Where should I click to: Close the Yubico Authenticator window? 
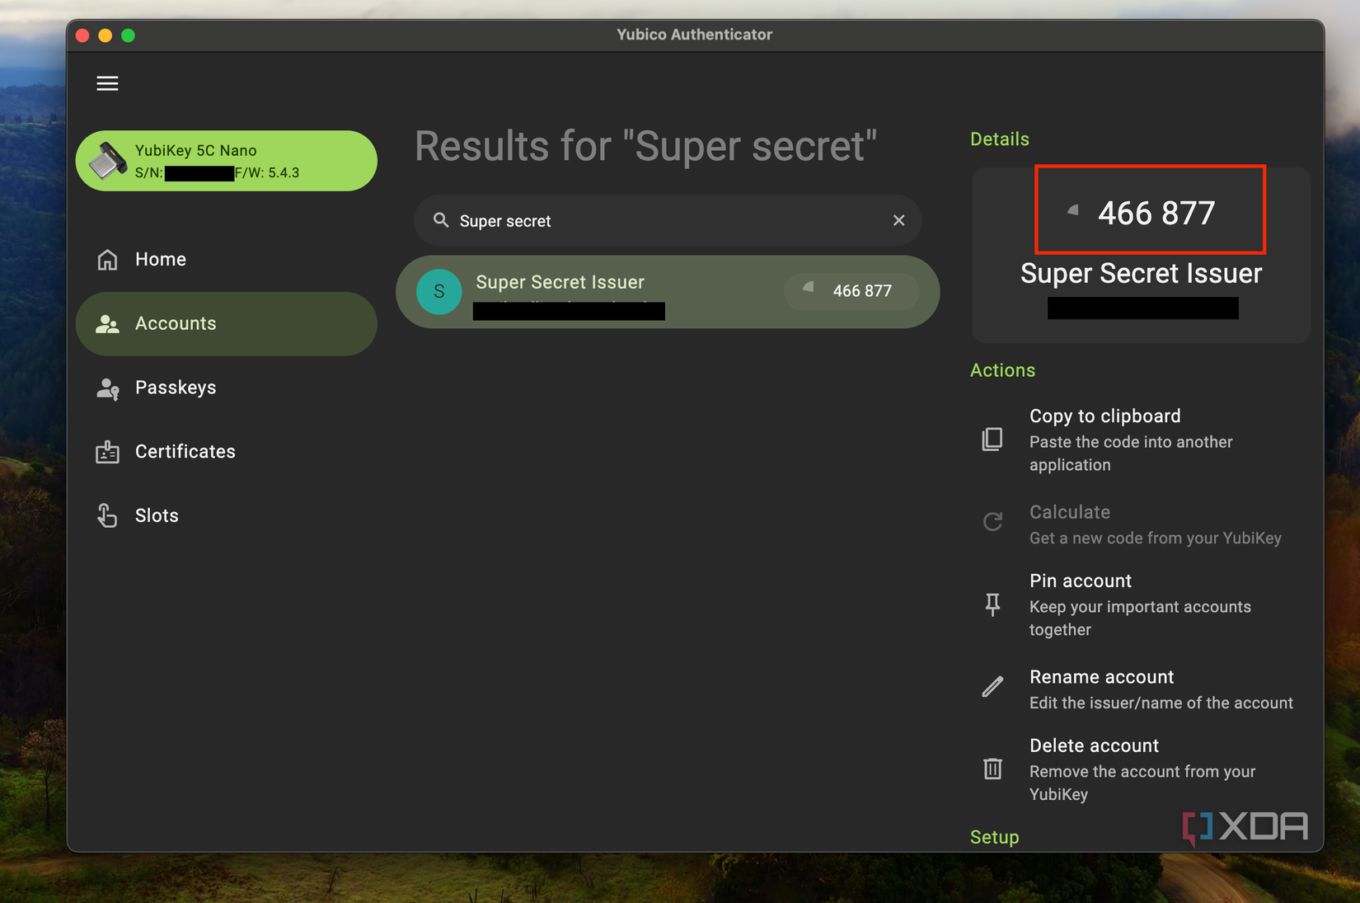pos(82,35)
